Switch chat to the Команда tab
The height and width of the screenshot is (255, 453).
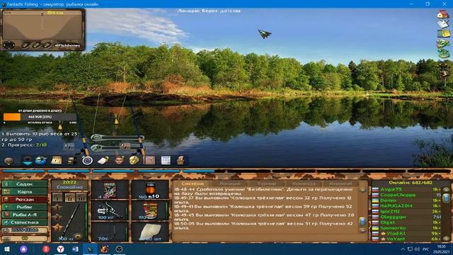(304, 183)
